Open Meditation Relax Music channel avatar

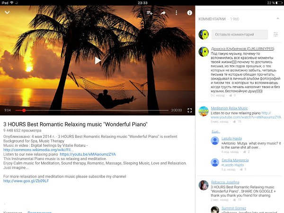(x=204, y=111)
